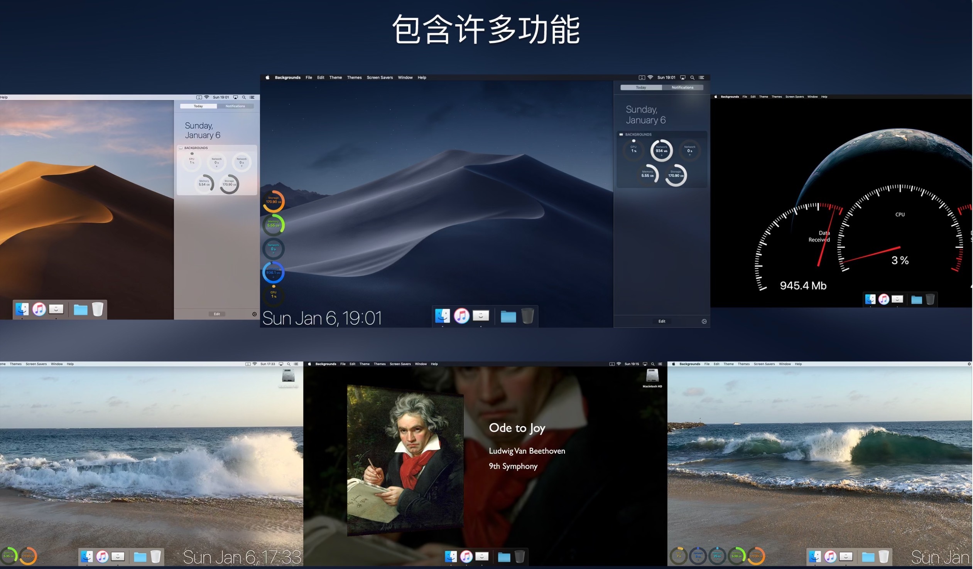Open Window menu in center dark window
This screenshot has width=973, height=569.
405,77
